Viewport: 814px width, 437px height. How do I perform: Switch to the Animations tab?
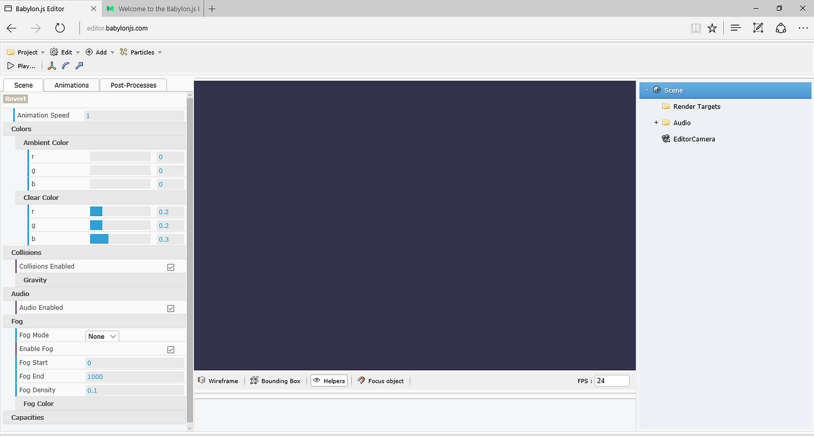point(71,85)
